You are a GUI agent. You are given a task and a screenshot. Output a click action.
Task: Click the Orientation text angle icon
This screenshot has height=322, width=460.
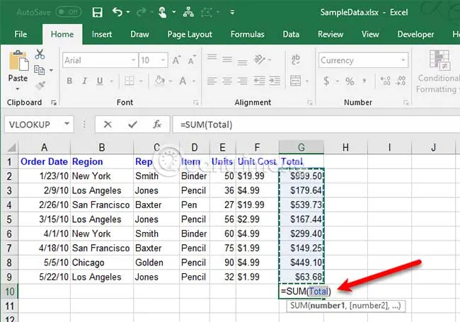(260, 59)
